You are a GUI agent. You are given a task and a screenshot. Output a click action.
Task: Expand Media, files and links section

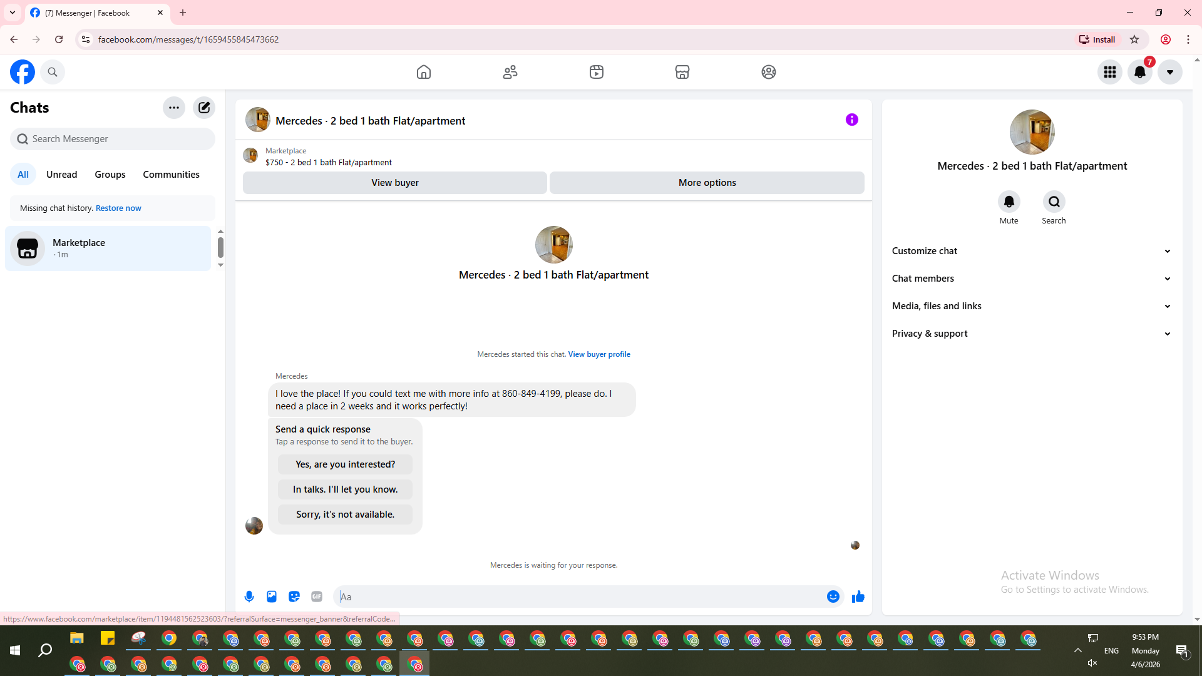(x=1032, y=306)
